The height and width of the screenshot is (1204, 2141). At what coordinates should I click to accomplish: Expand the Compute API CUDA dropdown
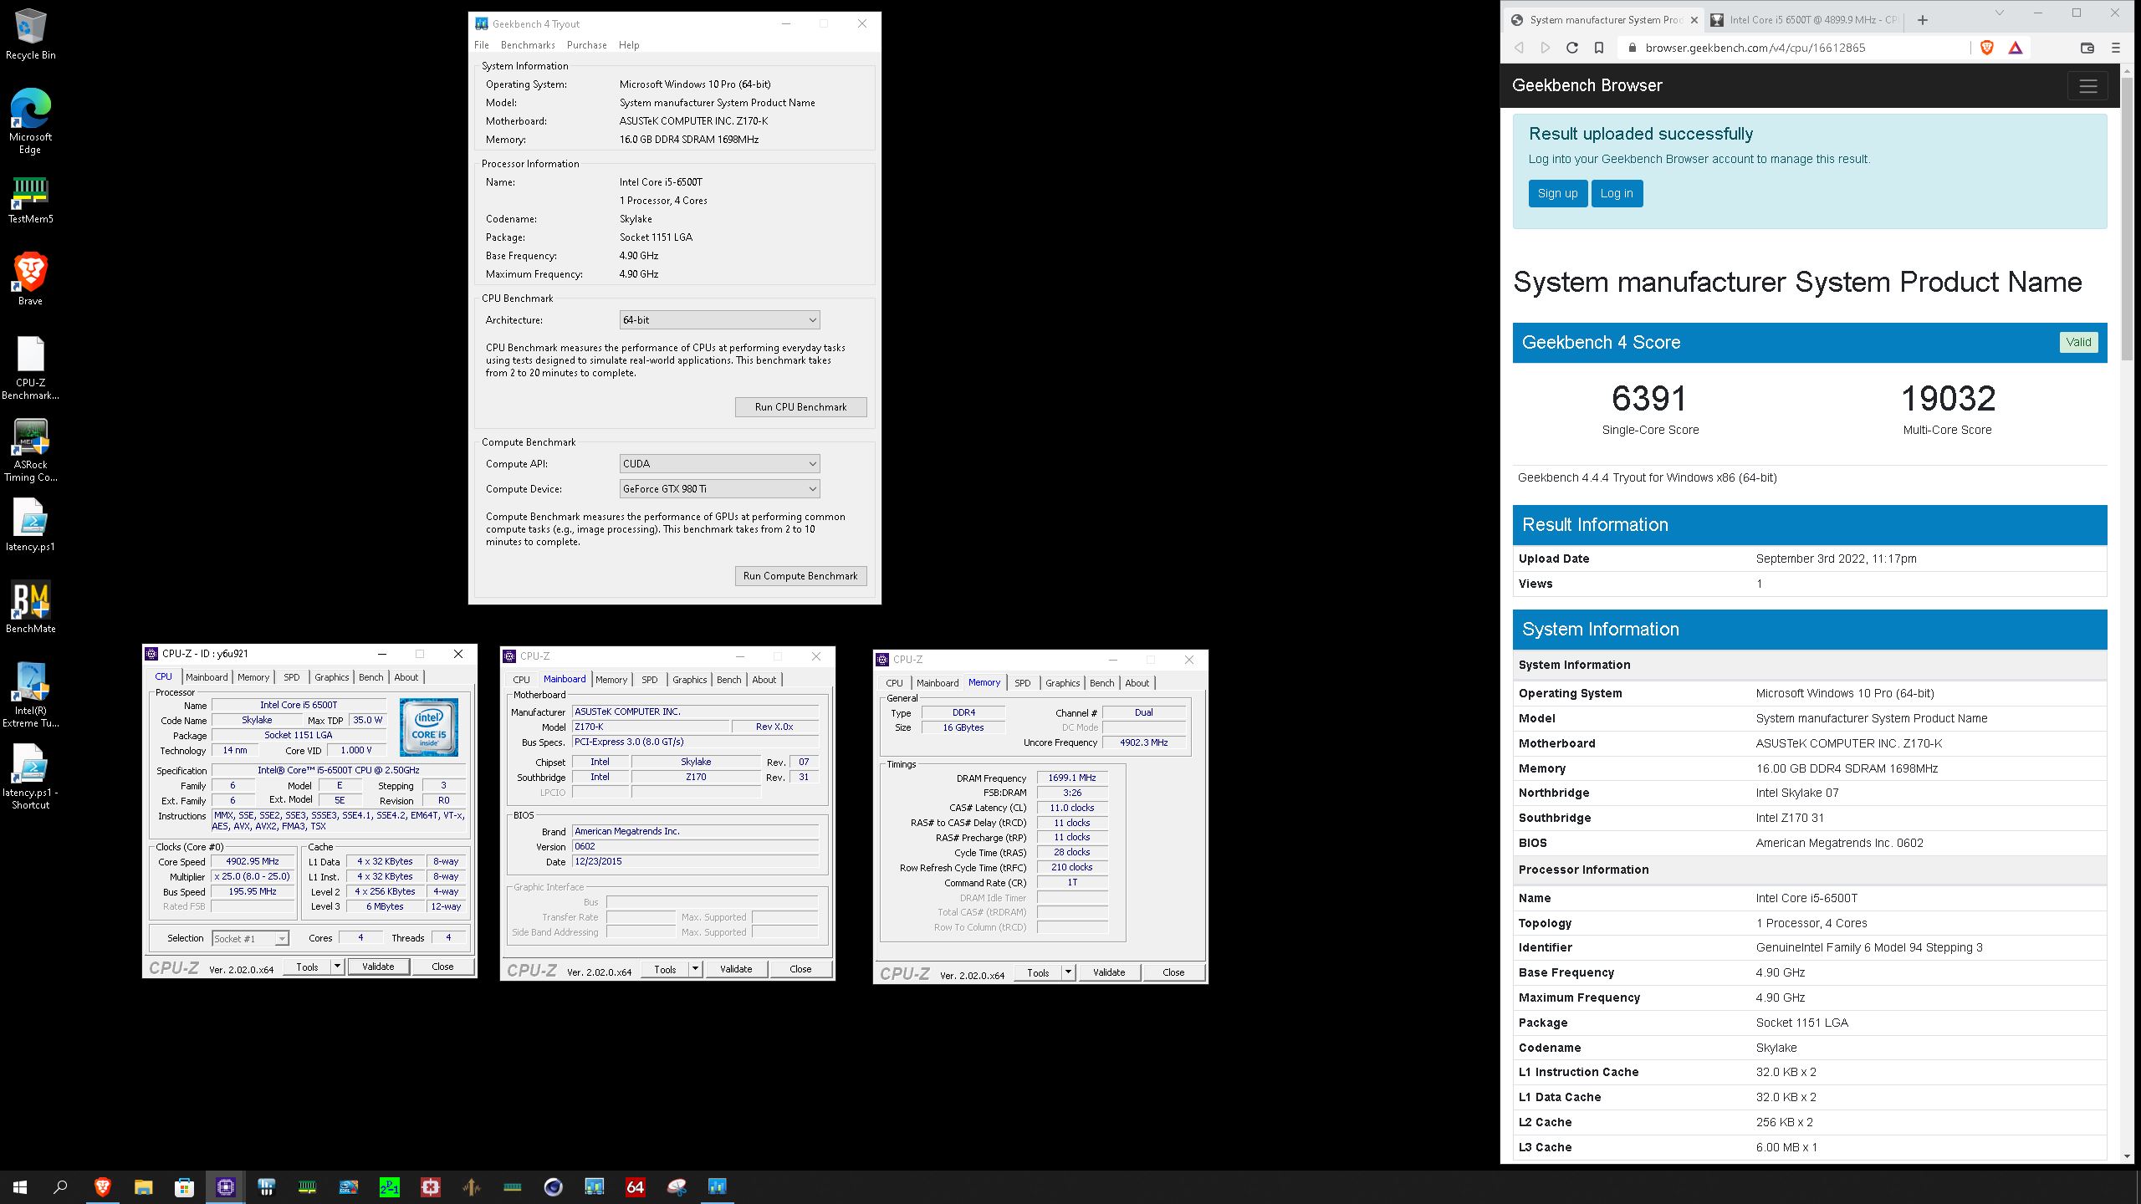tap(719, 463)
